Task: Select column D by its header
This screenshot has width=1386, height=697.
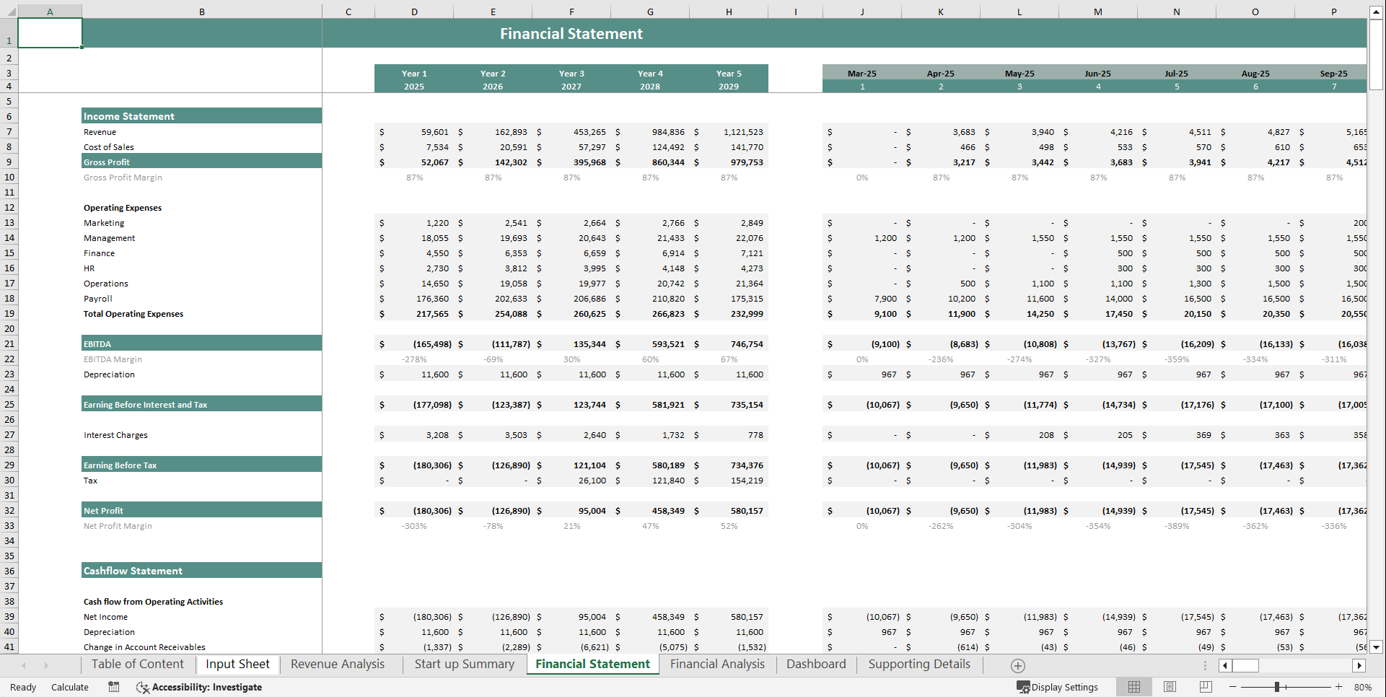Action: click(x=413, y=11)
